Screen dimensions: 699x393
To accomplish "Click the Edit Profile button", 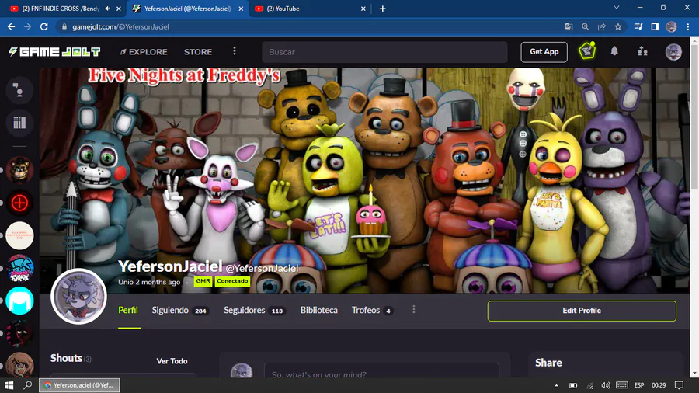I will (582, 311).
